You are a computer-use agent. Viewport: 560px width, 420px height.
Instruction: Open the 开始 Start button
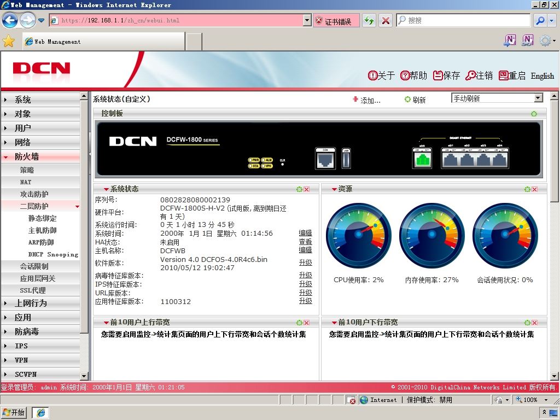[14, 412]
